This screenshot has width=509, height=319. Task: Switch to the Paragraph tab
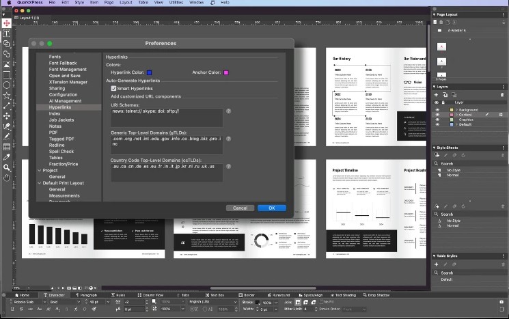click(x=86, y=295)
